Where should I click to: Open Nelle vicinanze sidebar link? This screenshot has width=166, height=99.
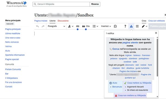coord(12,42)
